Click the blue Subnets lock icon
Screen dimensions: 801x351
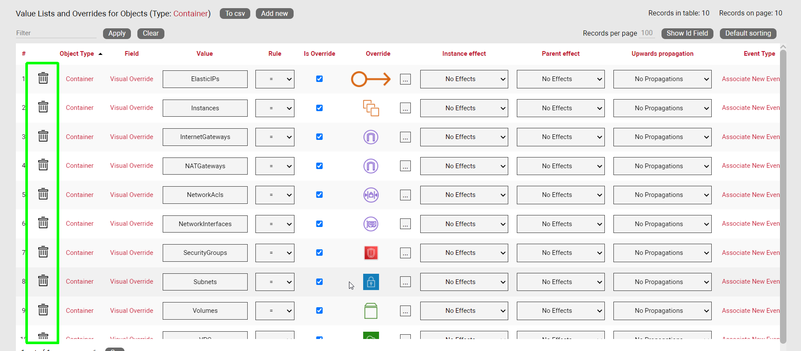pyautogui.click(x=371, y=282)
